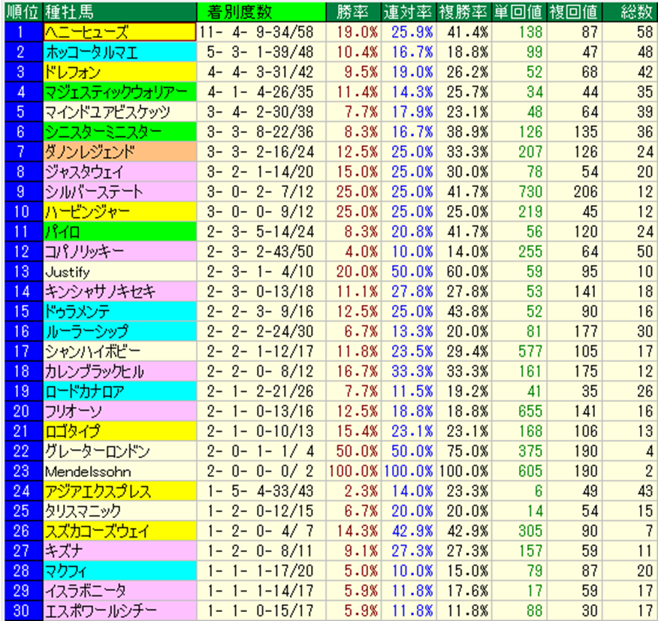Screen dimensions: 658x621
Task: Click the マクフィ name cell
Action: (x=120, y=571)
